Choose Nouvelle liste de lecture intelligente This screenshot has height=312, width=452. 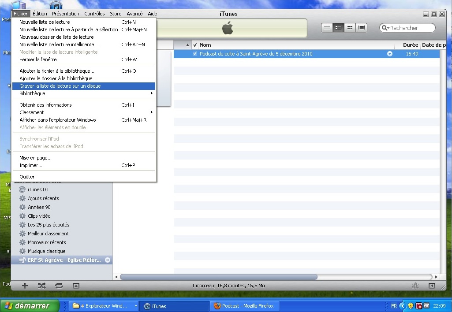(84, 45)
